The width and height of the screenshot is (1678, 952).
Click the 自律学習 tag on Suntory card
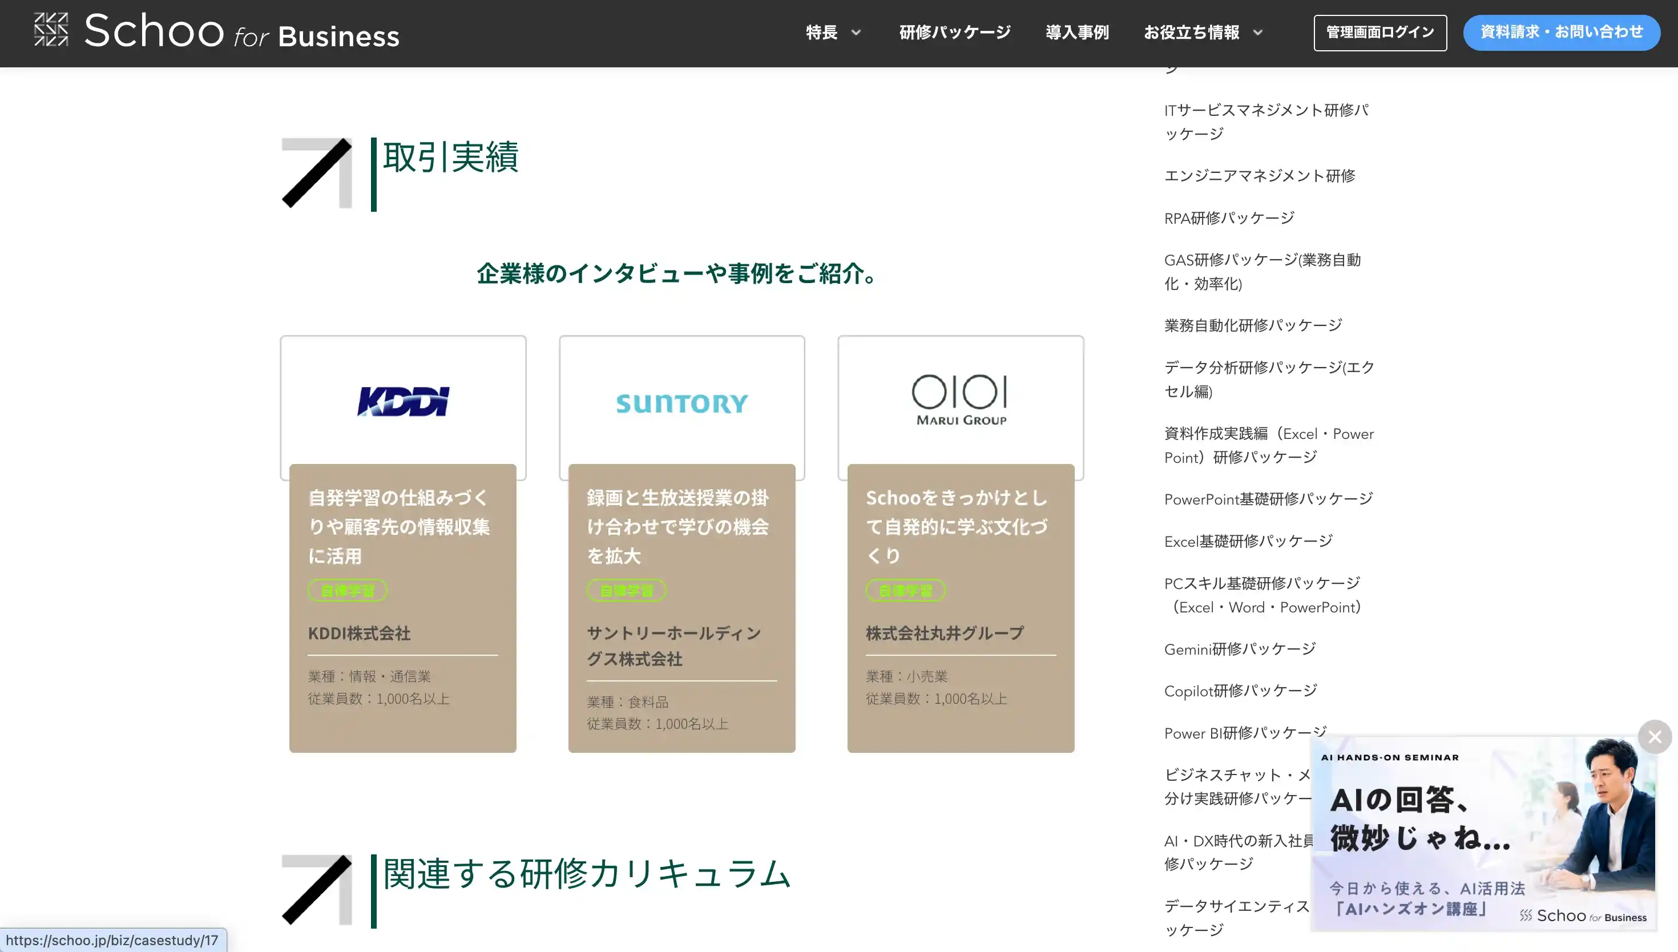coord(626,590)
